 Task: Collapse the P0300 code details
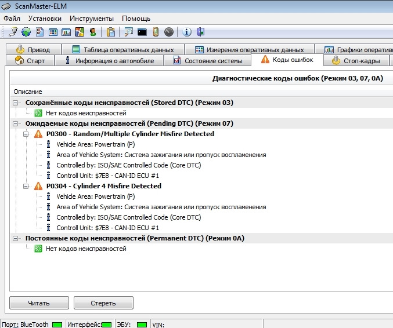(26, 134)
